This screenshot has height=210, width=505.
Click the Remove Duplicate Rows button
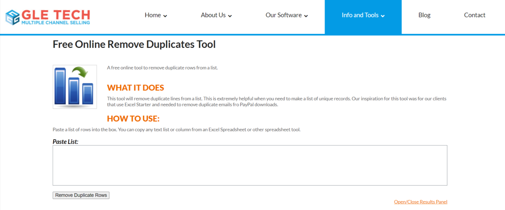point(81,195)
